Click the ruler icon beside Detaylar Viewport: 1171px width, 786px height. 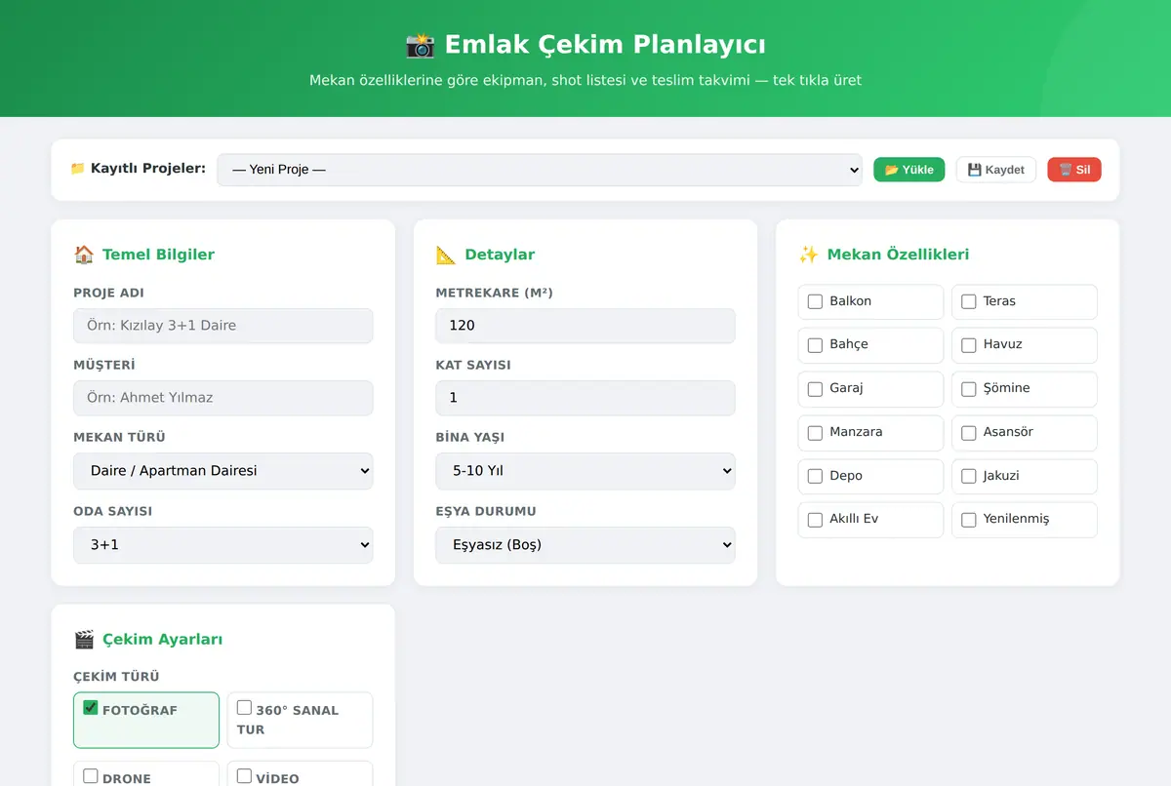(446, 255)
